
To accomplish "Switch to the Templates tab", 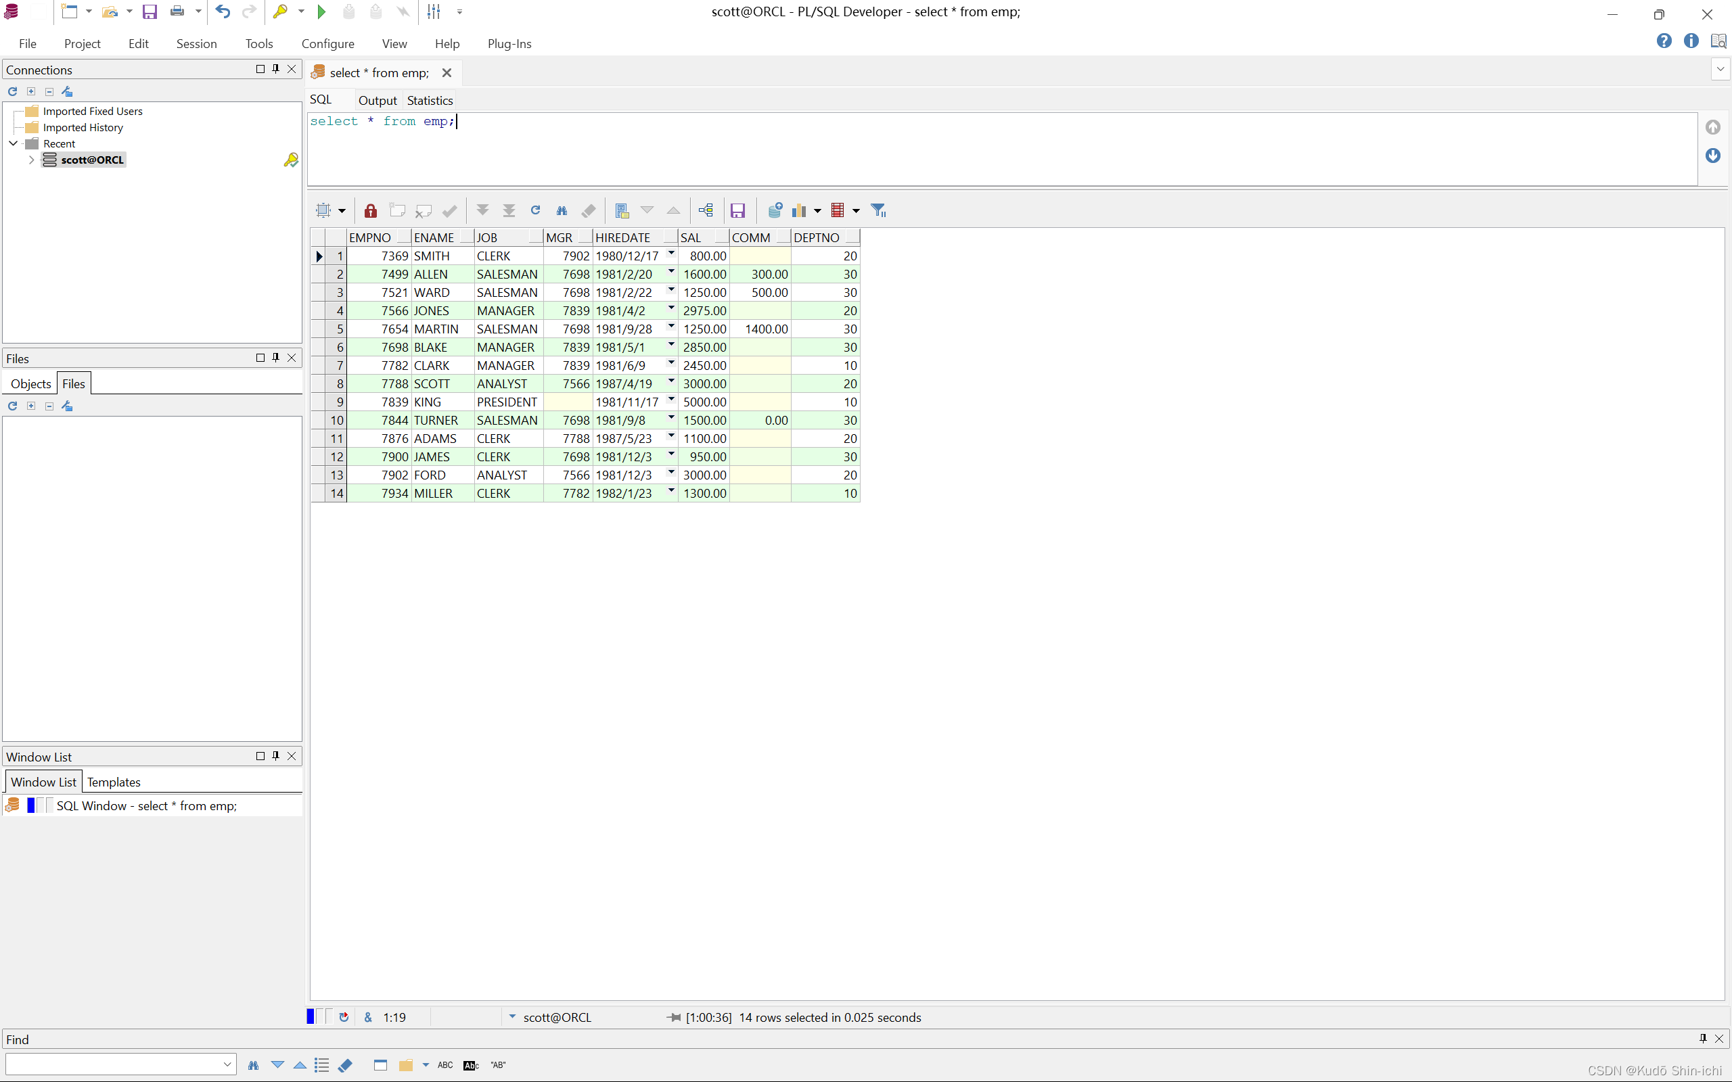I will (114, 782).
